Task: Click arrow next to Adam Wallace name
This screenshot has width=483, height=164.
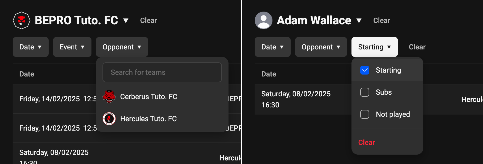Action: [x=359, y=21]
